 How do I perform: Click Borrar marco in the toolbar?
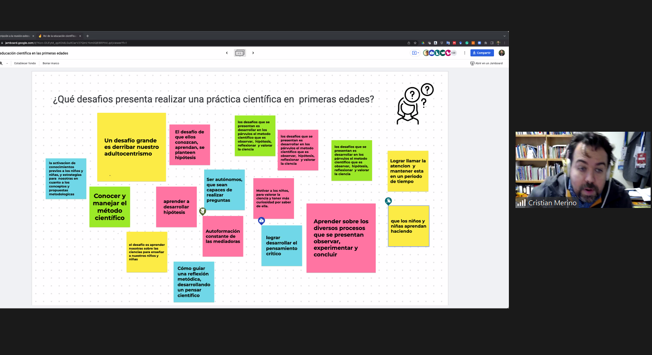pyautogui.click(x=51, y=63)
